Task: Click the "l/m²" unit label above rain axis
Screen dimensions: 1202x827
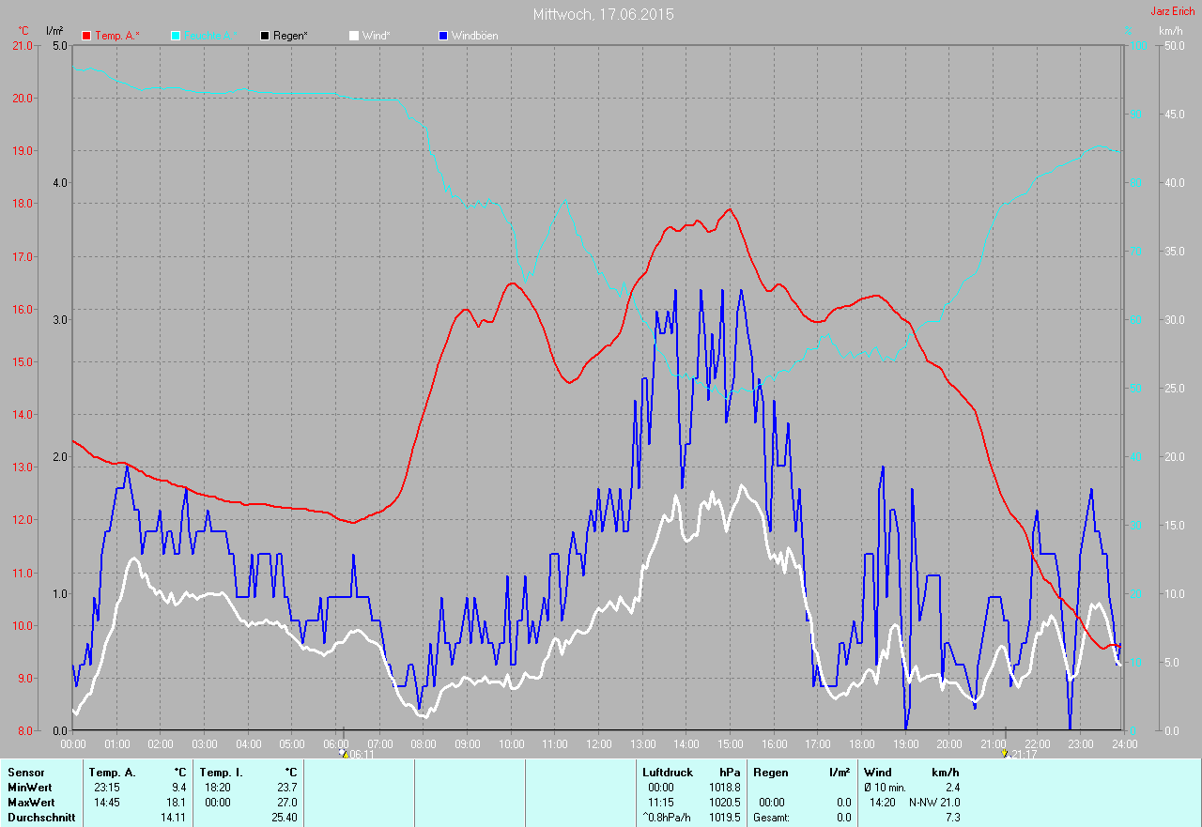Action: click(54, 31)
